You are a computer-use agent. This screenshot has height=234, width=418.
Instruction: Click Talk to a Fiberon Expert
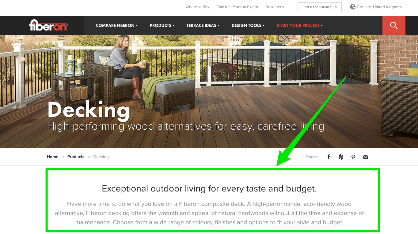click(237, 7)
